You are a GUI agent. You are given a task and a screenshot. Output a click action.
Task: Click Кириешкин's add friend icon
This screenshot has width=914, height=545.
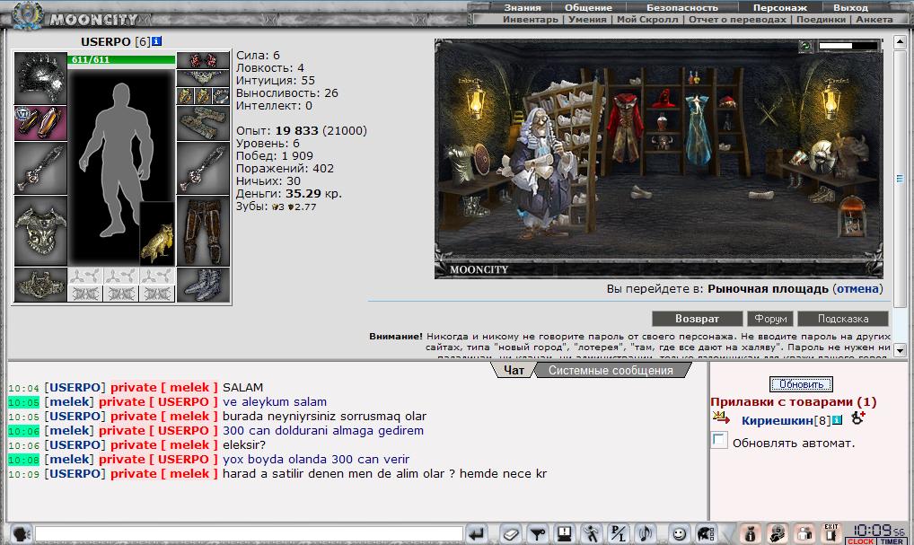point(857,418)
